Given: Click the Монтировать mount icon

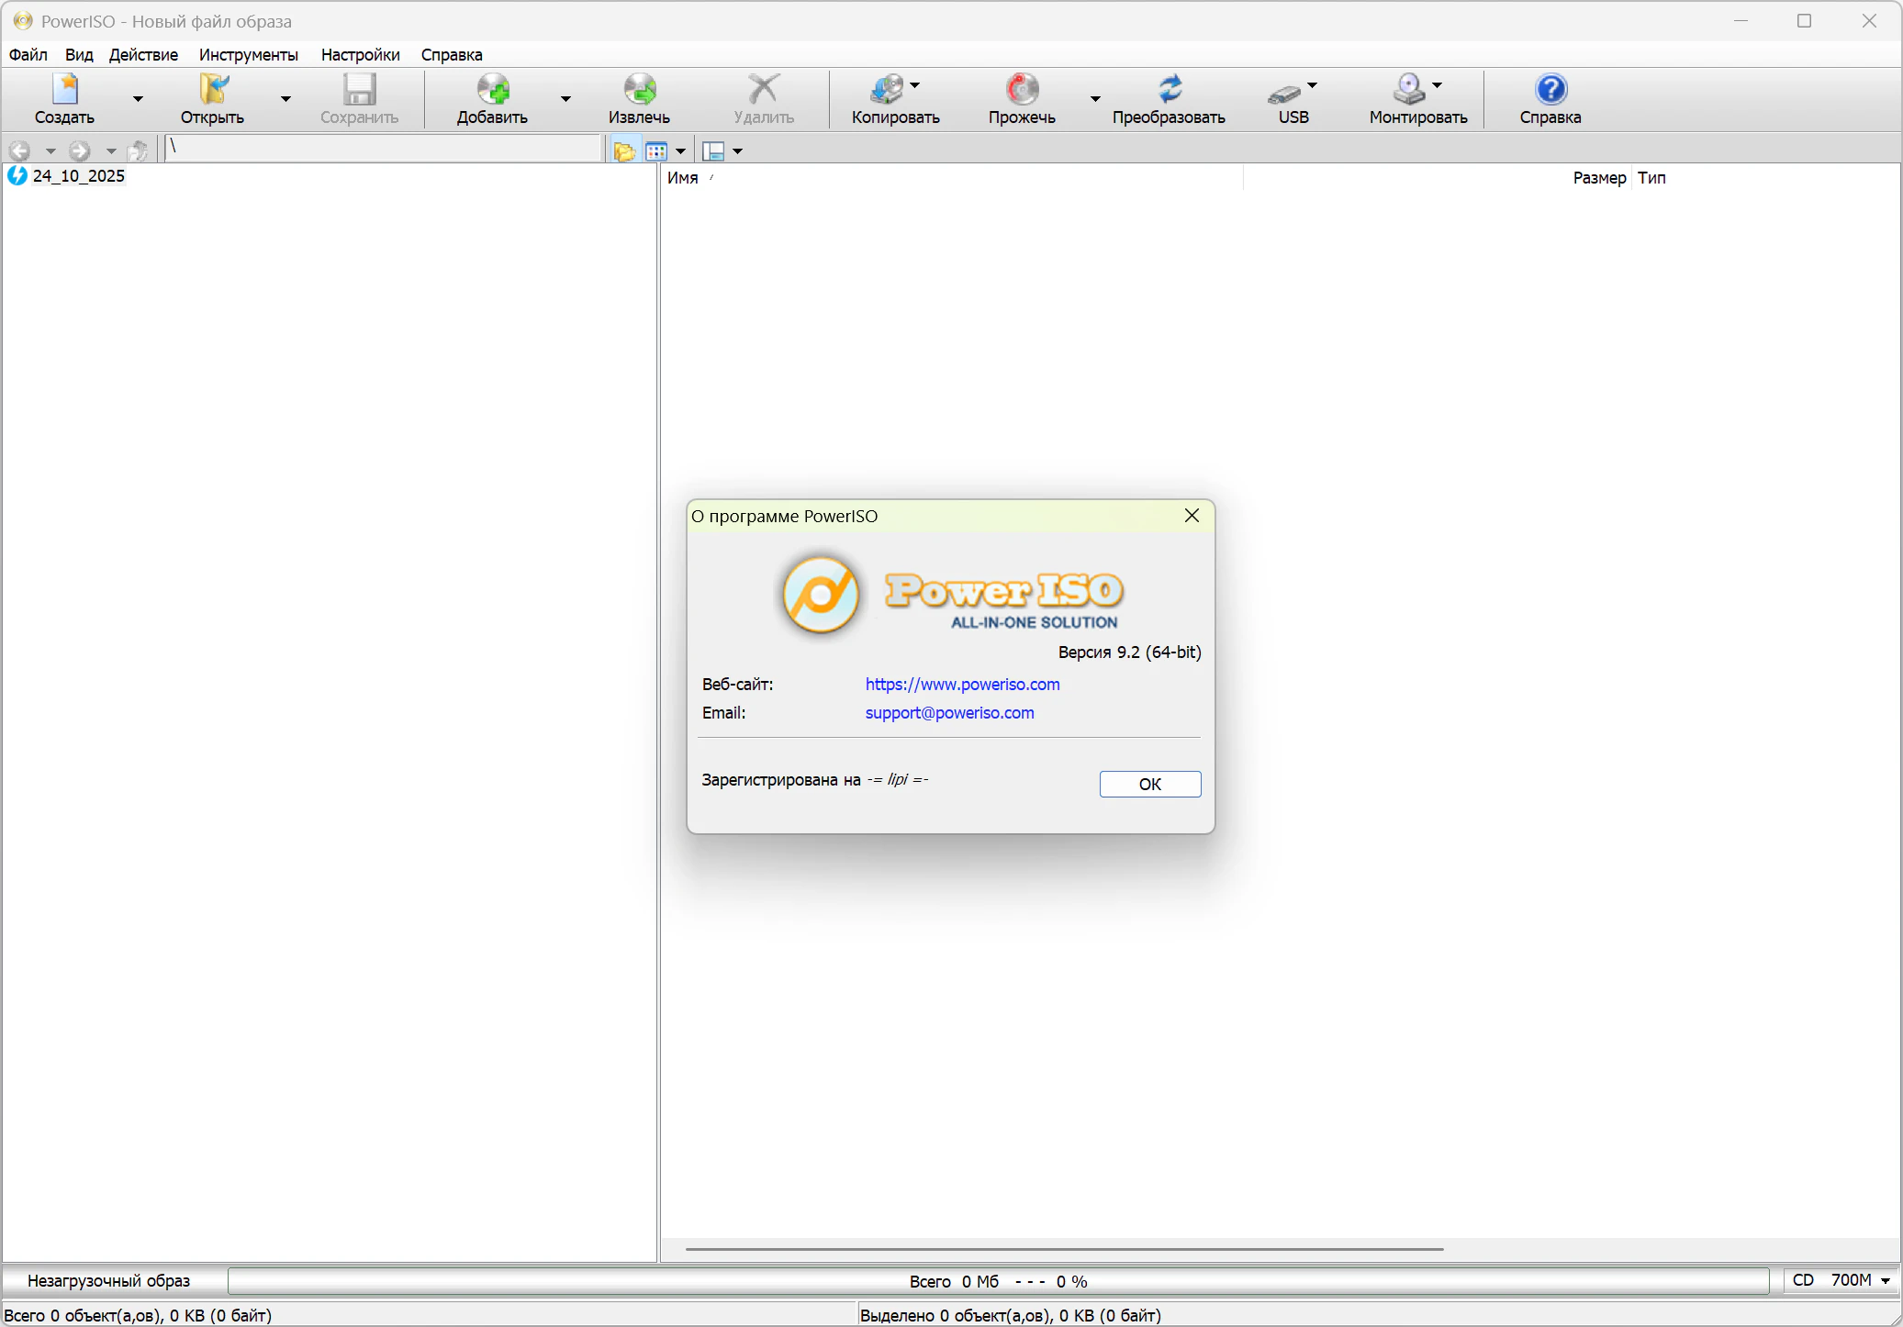Looking at the screenshot, I should click(1408, 90).
